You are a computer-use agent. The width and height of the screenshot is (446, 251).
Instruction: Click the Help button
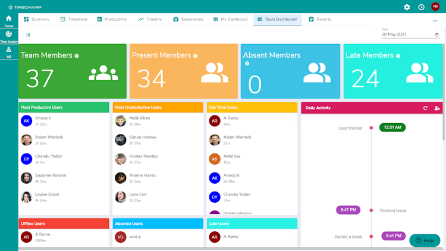coord(425,240)
